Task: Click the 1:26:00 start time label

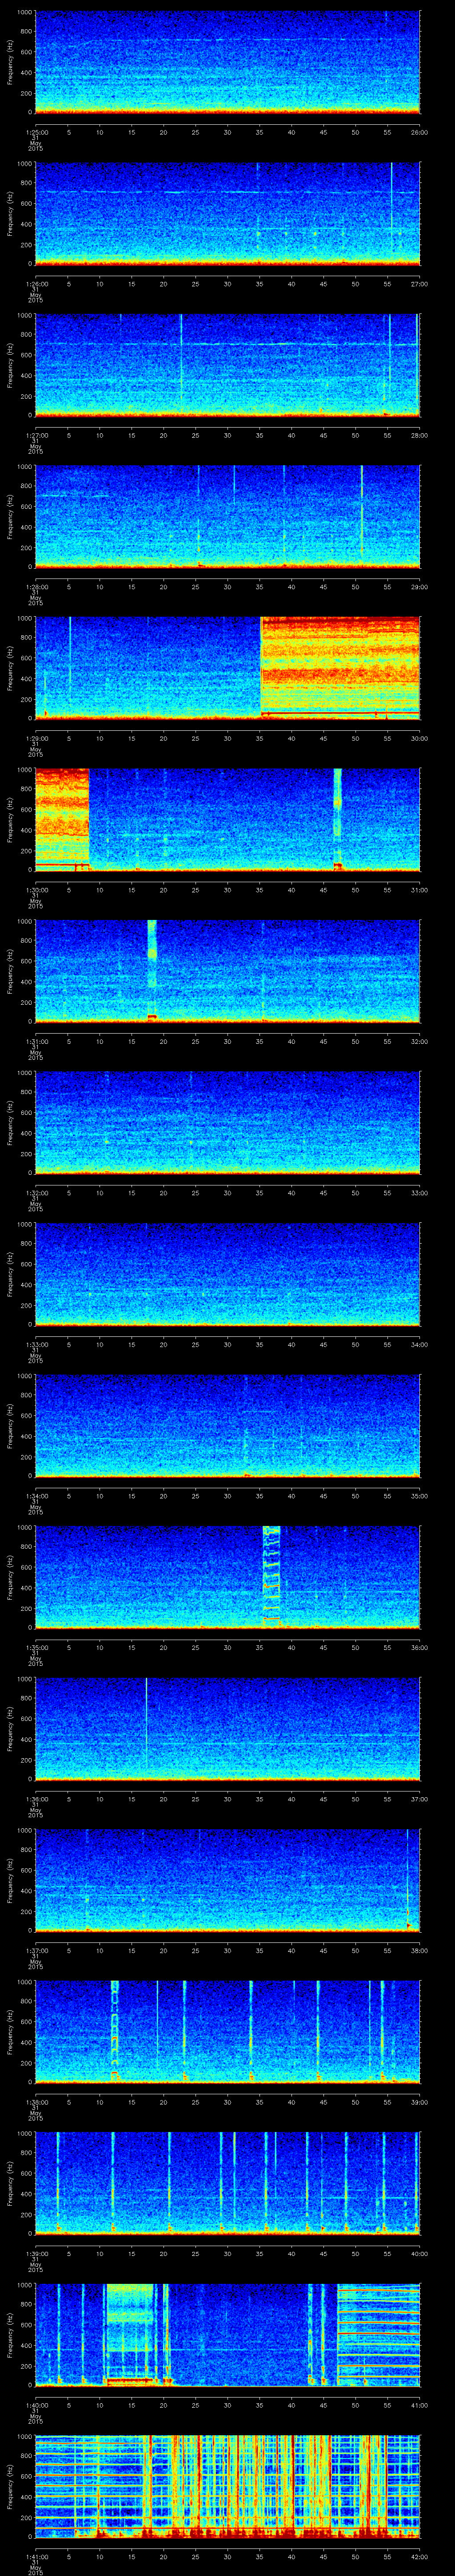Action: click(x=36, y=284)
